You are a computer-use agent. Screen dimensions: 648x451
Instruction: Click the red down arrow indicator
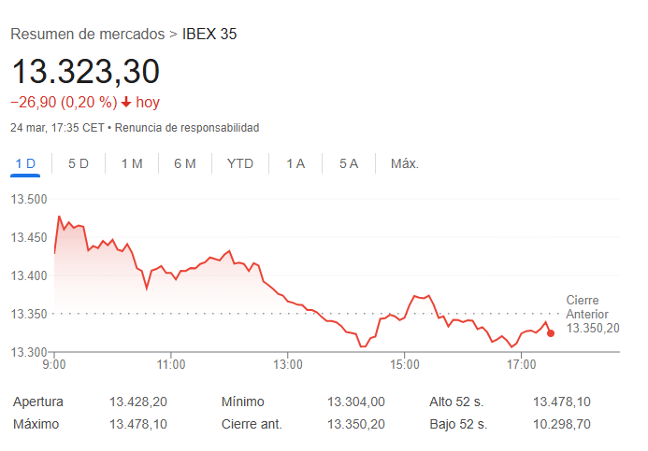[x=126, y=103]
